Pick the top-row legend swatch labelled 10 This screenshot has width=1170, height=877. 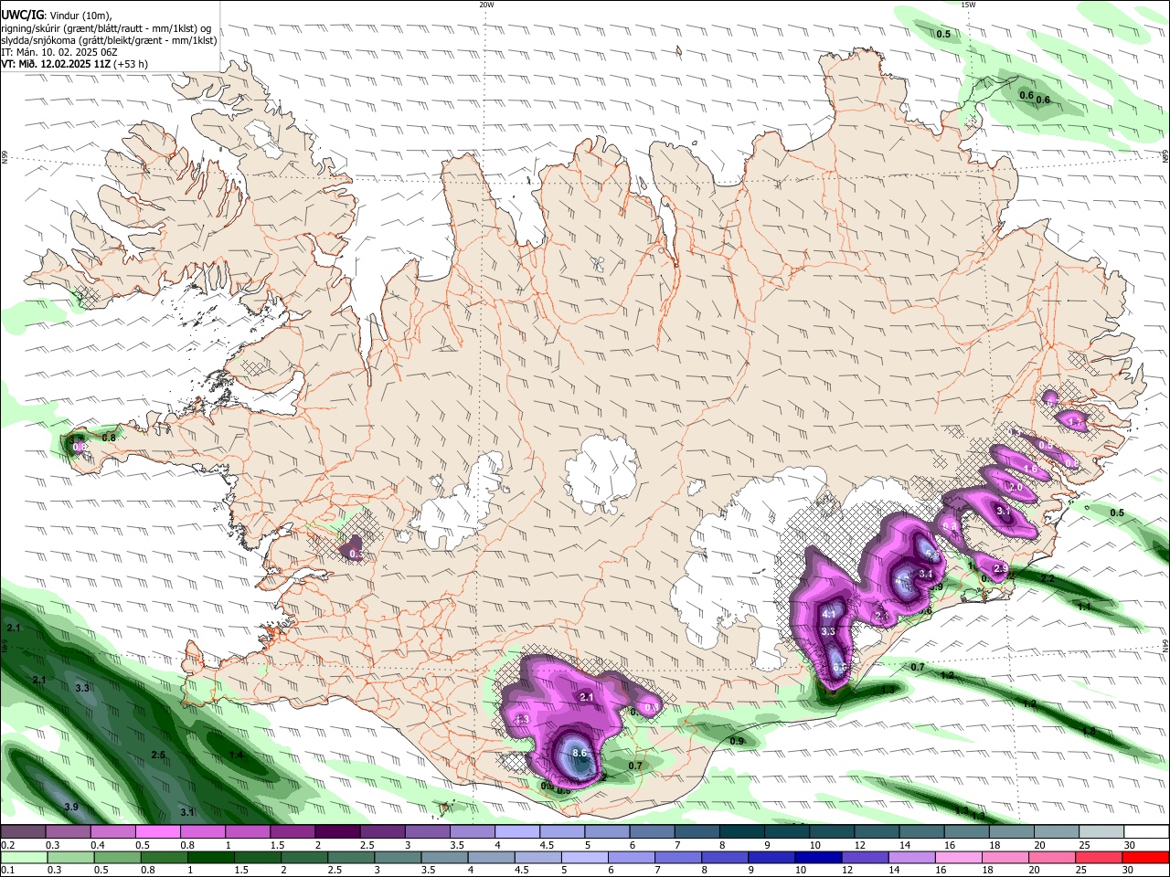coord(830,832)
